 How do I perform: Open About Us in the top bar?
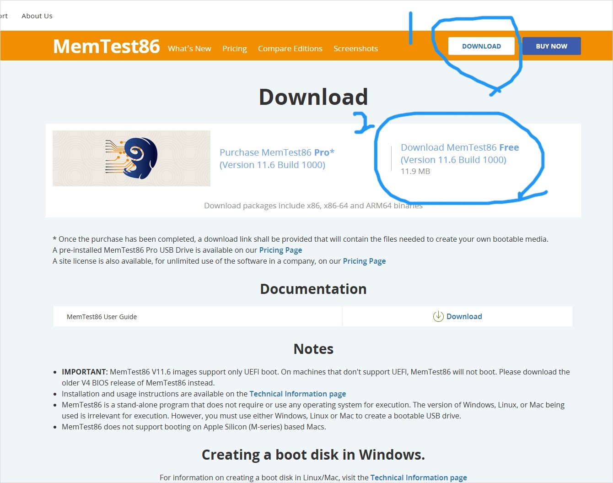tap(37, 16)
